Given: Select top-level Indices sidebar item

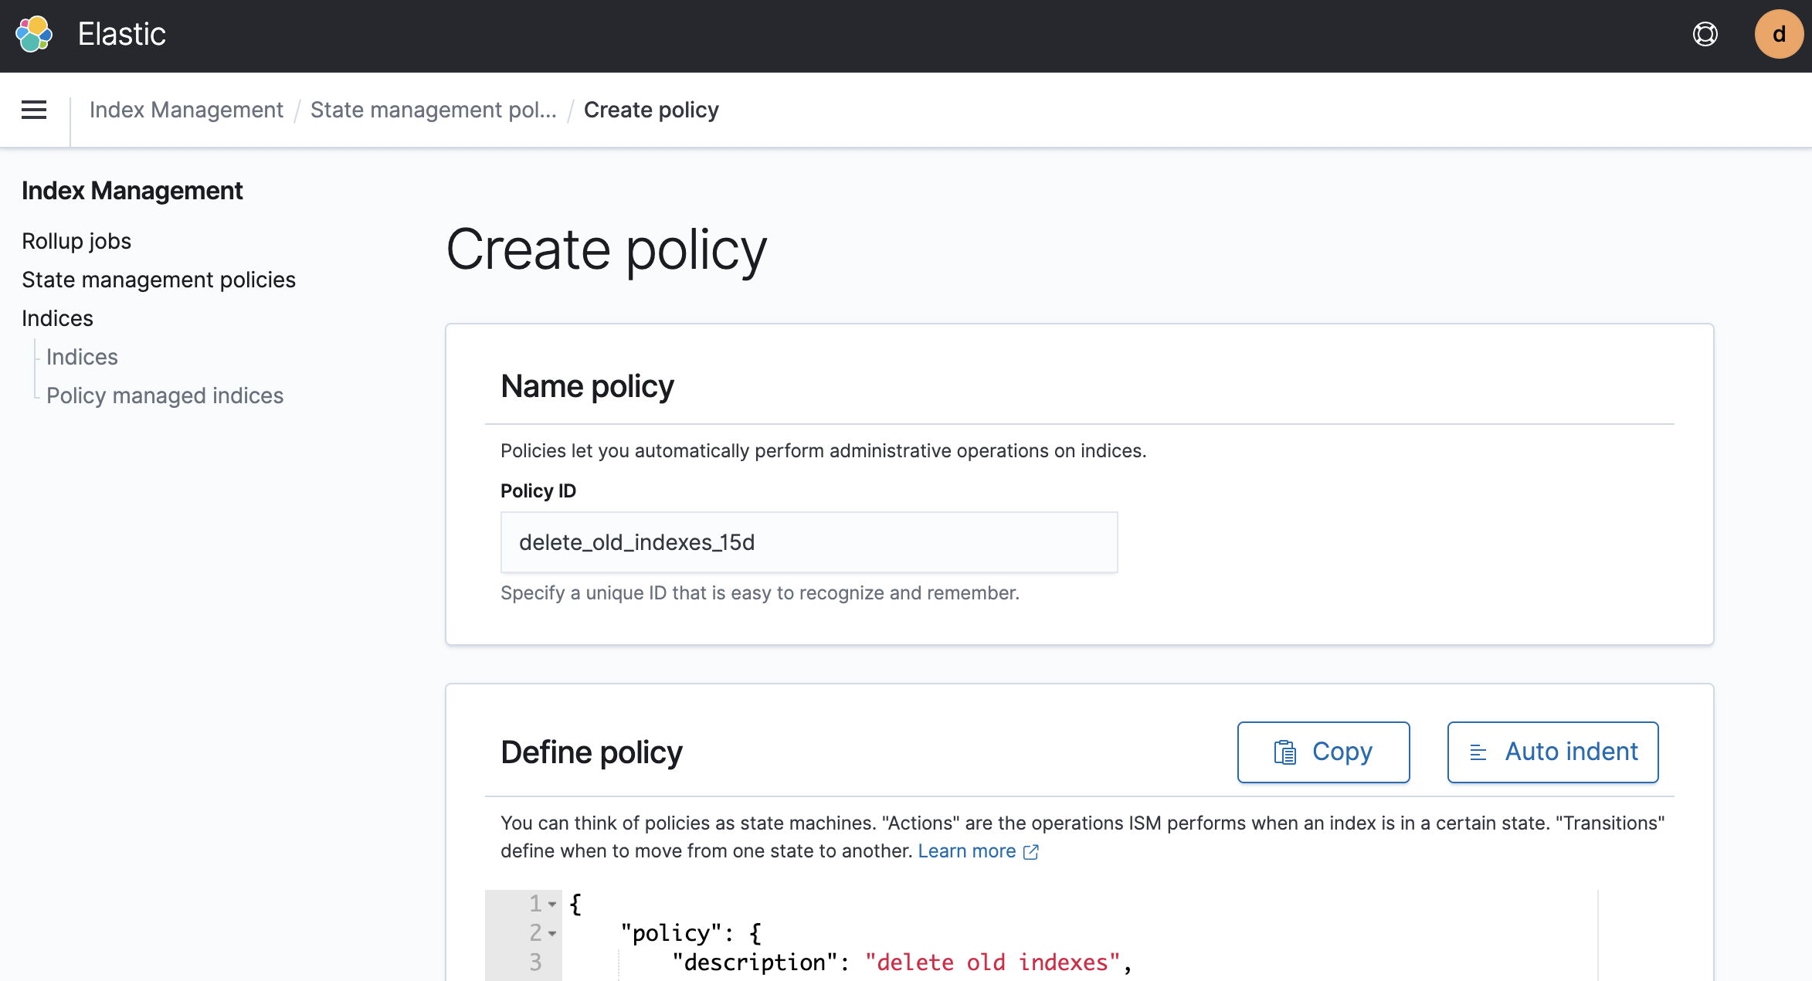Looking at the screenshot, I should tap(57, 318).
